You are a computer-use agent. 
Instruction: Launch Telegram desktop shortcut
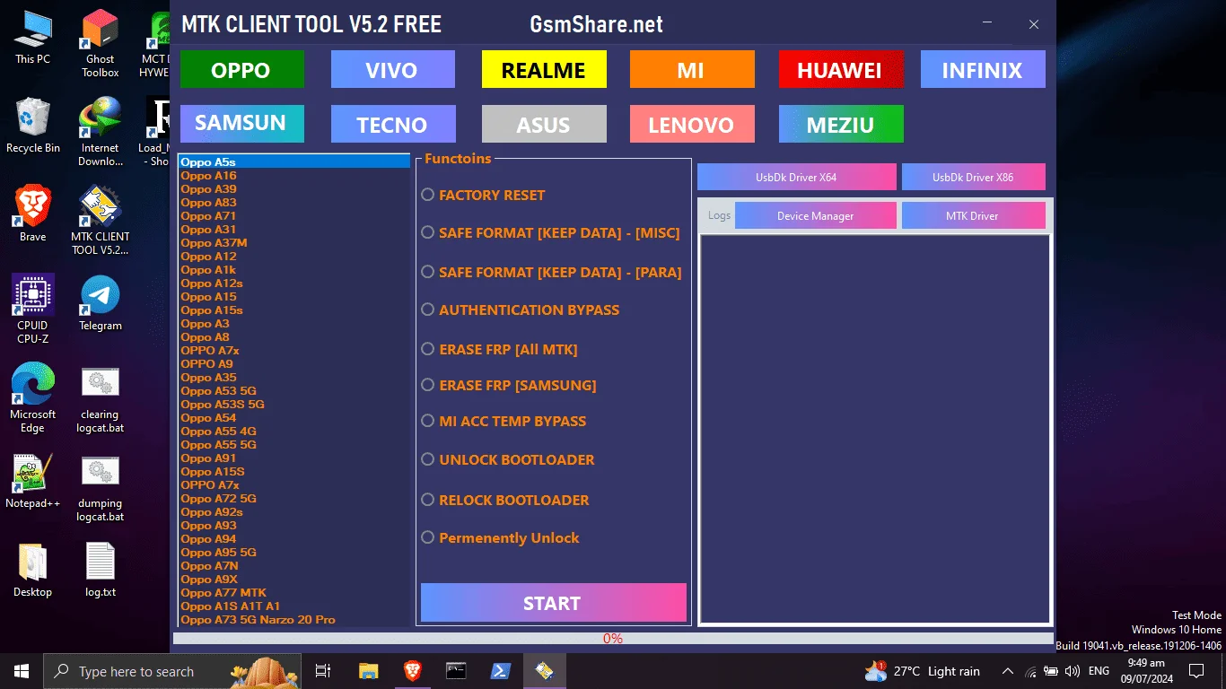100,303
